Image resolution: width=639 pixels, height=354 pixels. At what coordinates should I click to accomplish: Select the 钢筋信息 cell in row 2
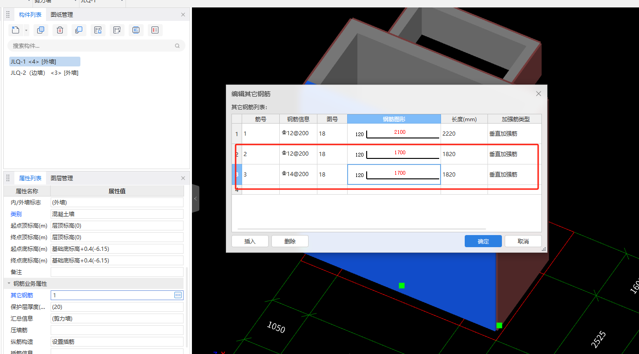298,154
